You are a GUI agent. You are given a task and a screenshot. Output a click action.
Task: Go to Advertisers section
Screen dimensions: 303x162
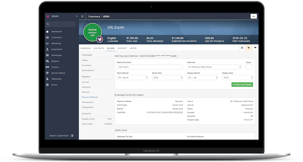(x=56, y=49)
